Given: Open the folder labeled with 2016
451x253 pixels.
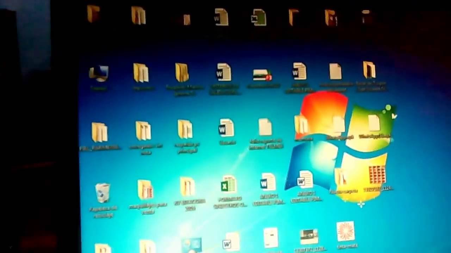Looking at the screenshot, I should [x=187, y=187].
